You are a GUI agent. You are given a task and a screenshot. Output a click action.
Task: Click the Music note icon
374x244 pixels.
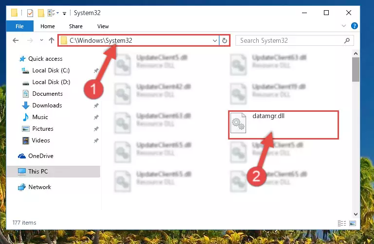[x=25, y=117]
